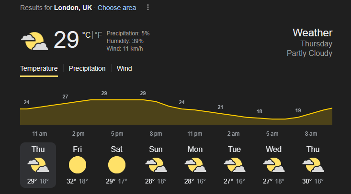Screen dimensions: 351x194
Task: Switch to the Wind tab
Action: (124, 68)
